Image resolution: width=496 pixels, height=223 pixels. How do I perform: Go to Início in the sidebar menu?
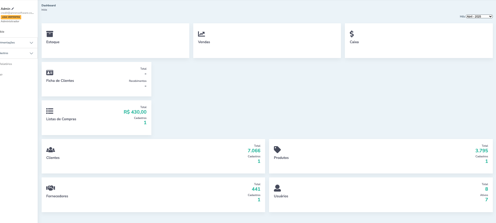[x=2, y=32]
